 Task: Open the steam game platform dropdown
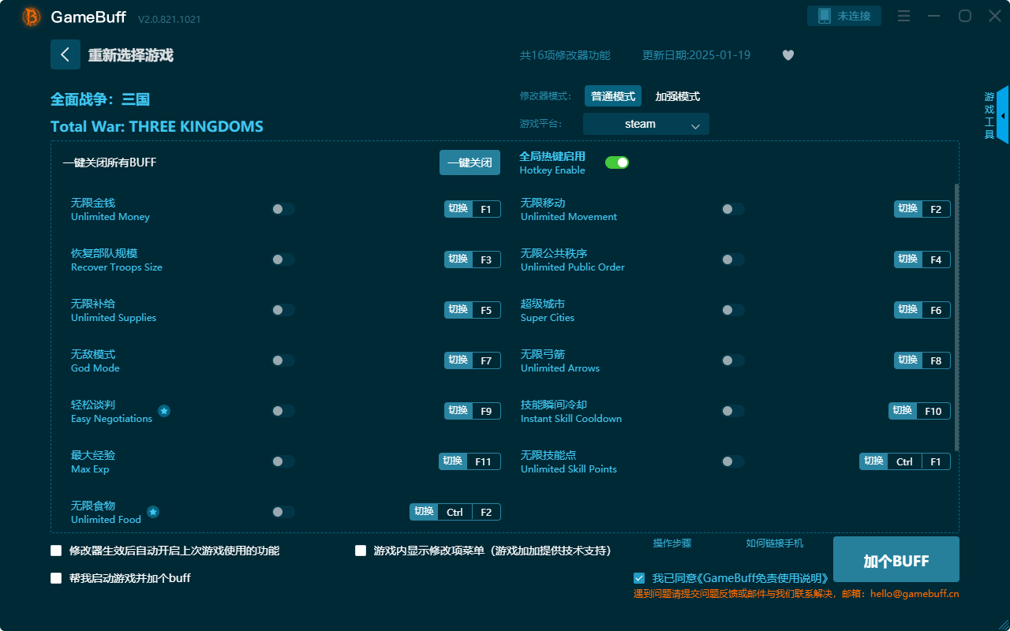point(645,124)
